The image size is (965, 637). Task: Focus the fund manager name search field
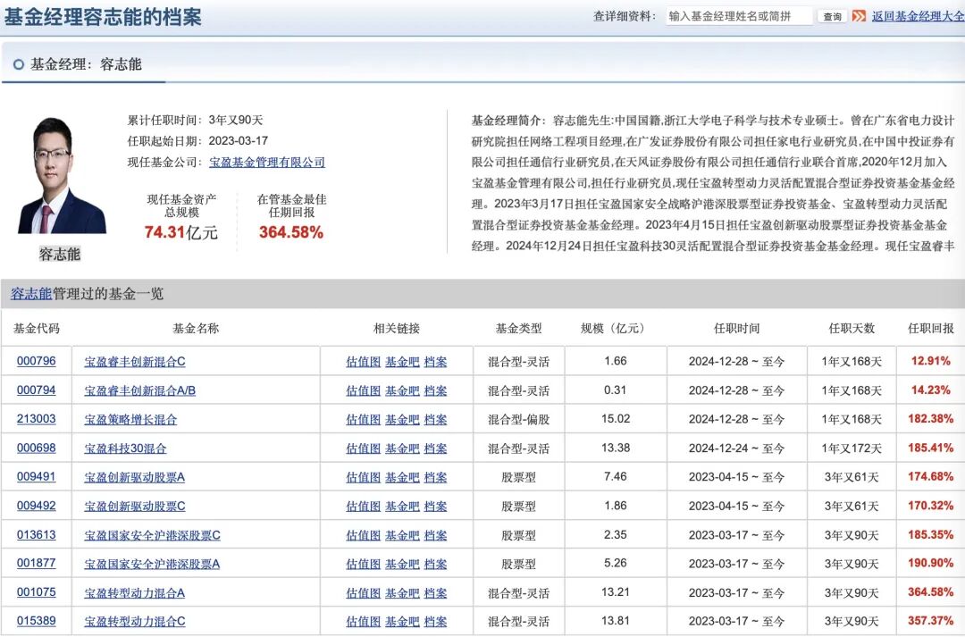tap(739, 17)
